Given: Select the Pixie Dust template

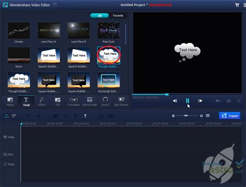Looking at the screenshot, I should 108,33.
